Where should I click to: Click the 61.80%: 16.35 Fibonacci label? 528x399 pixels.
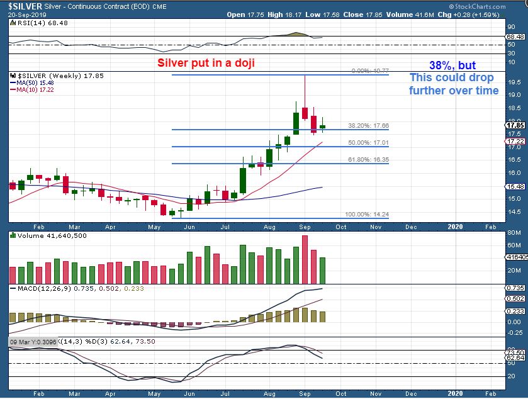[368, 160]
